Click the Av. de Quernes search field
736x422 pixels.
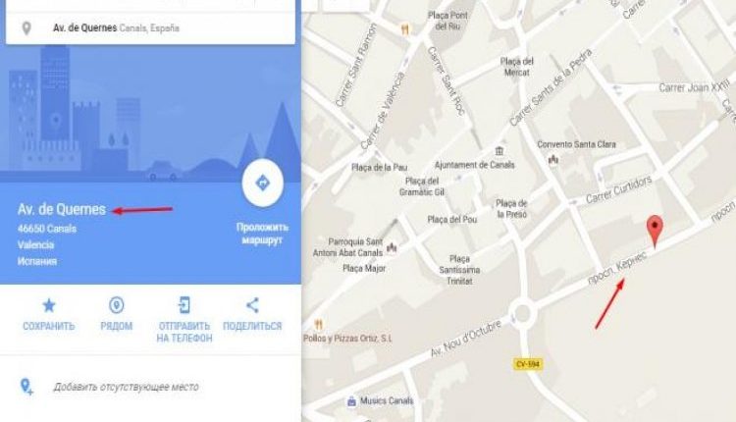click(x=151, y=27)
